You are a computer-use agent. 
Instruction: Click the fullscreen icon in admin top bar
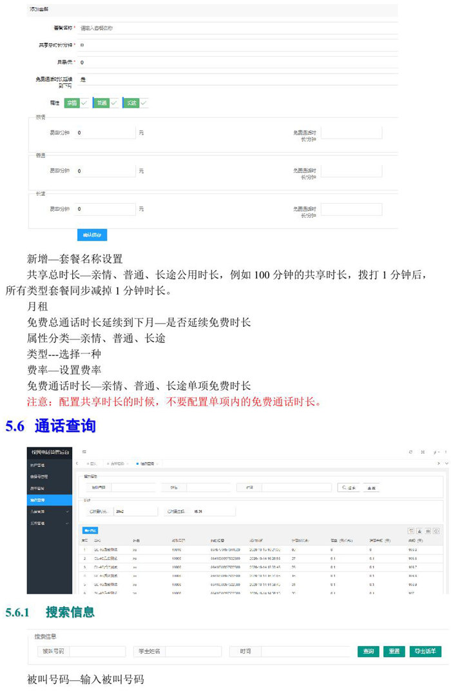point(423,453)
